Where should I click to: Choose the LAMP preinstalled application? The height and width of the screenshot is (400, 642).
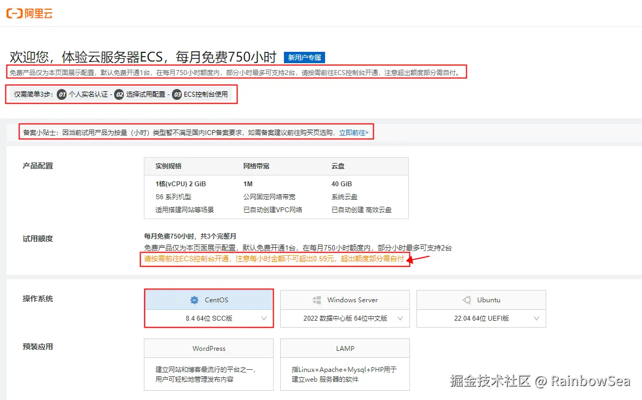click(345, 364)
